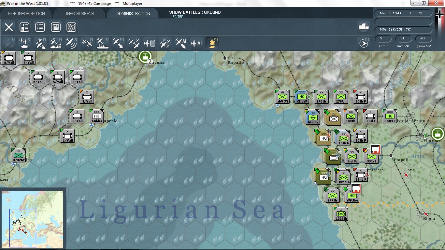Screen dimensions: 445x250
Task: Click the FILTER link under Show Battles
Action: click(178, 17)
